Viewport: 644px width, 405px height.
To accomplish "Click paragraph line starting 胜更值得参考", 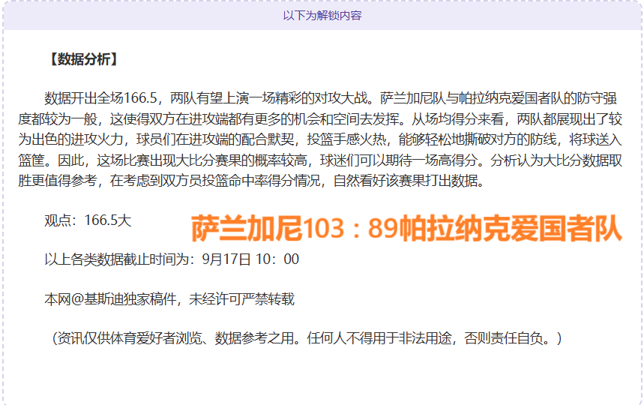I will click(x=252, y=181).
